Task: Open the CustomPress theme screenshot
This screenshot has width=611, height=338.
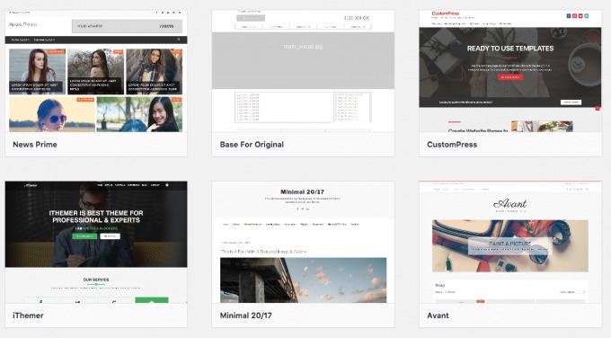Action: [510, 71]
